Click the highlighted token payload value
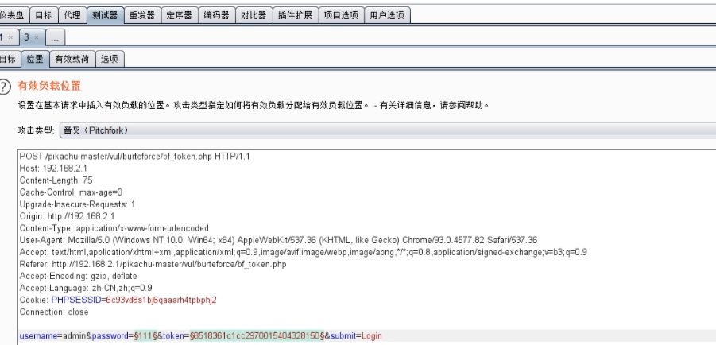Screen dimensions: 716x345 257,336
